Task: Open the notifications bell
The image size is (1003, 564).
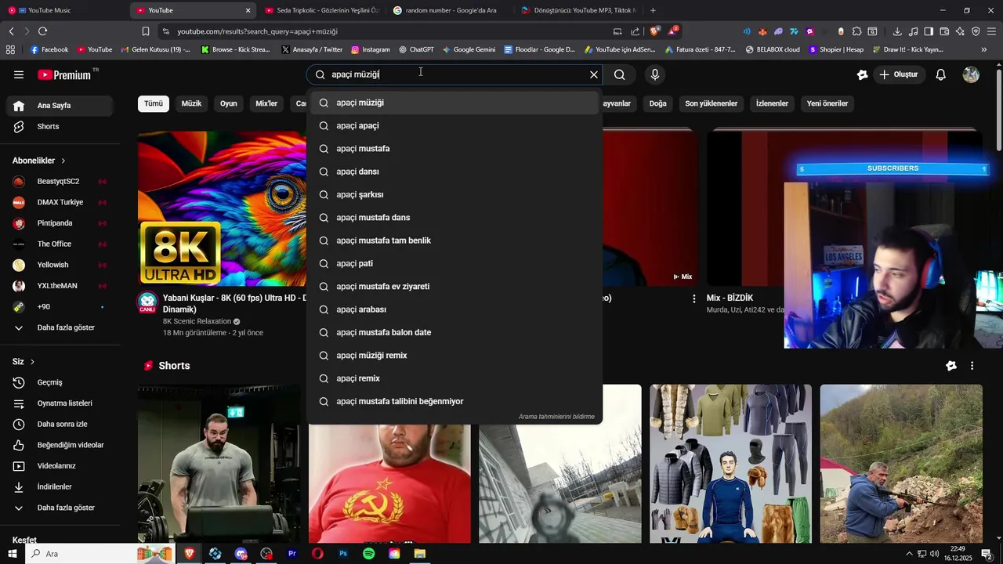Action: click(x=941, y=75)
